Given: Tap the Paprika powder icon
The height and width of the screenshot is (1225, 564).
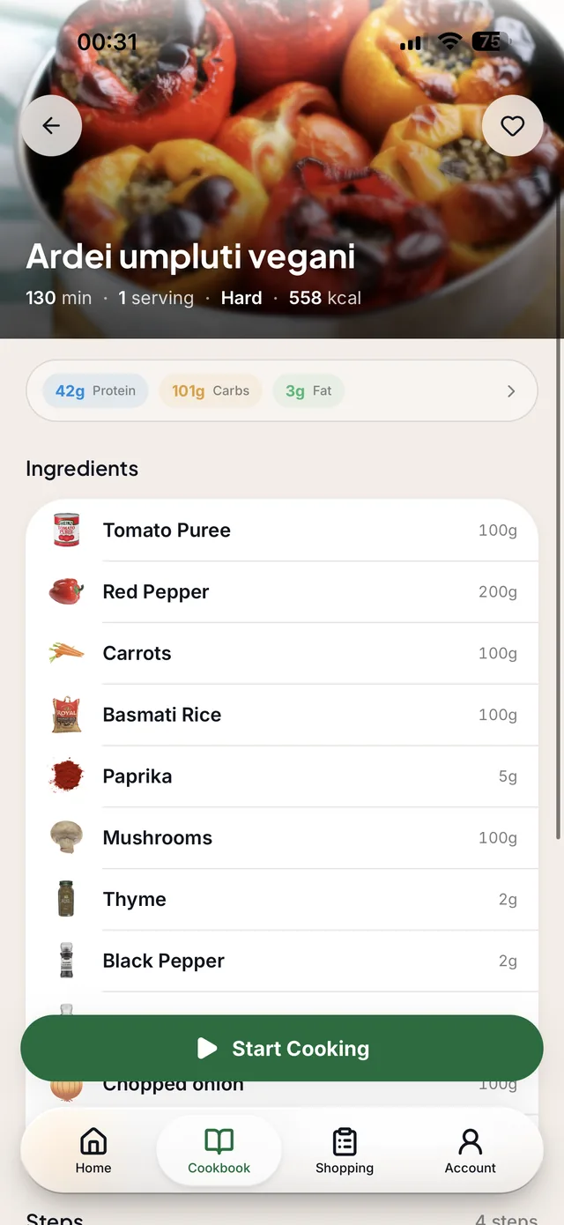Looking at the screenshot, I should [x=66, y=776].
